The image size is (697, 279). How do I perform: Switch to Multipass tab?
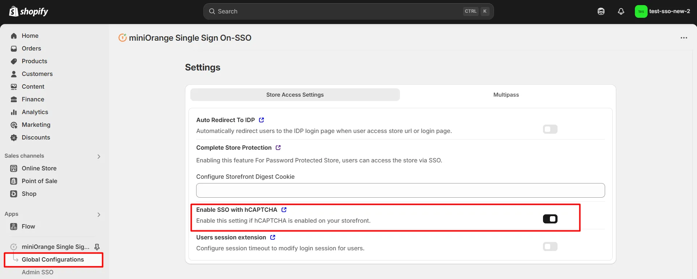coord(506,94)
